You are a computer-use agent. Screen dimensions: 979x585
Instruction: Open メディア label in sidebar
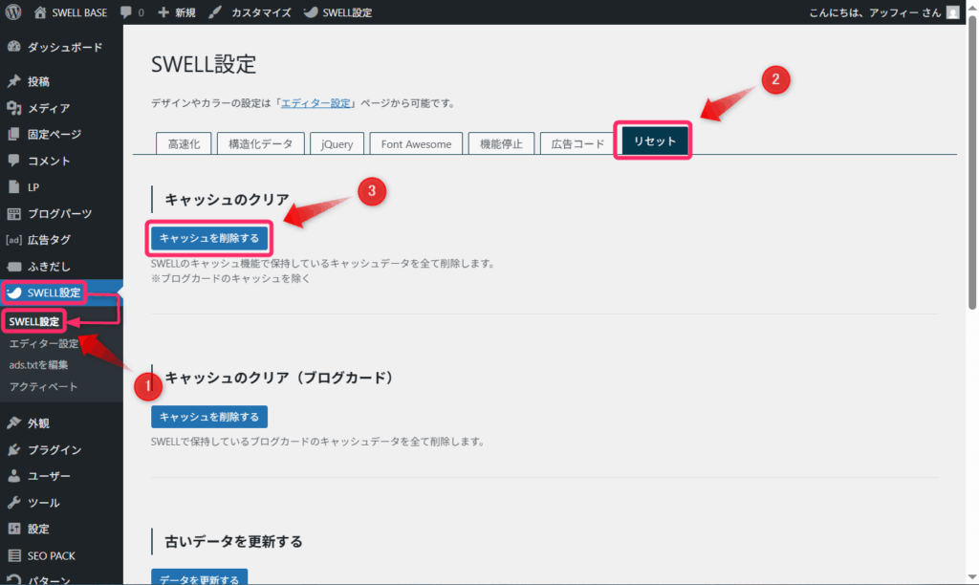tap(49, 108)
